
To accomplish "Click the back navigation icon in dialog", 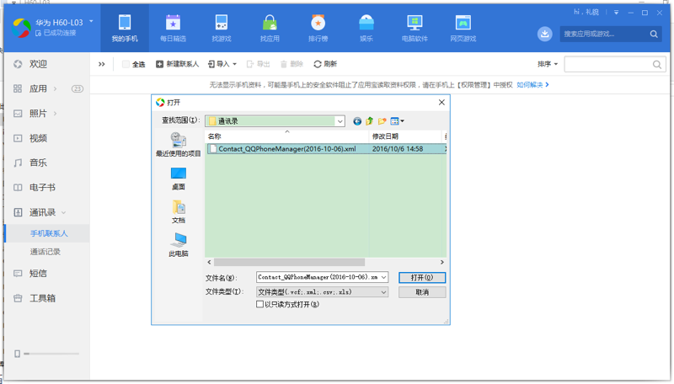I will point(356,121).
